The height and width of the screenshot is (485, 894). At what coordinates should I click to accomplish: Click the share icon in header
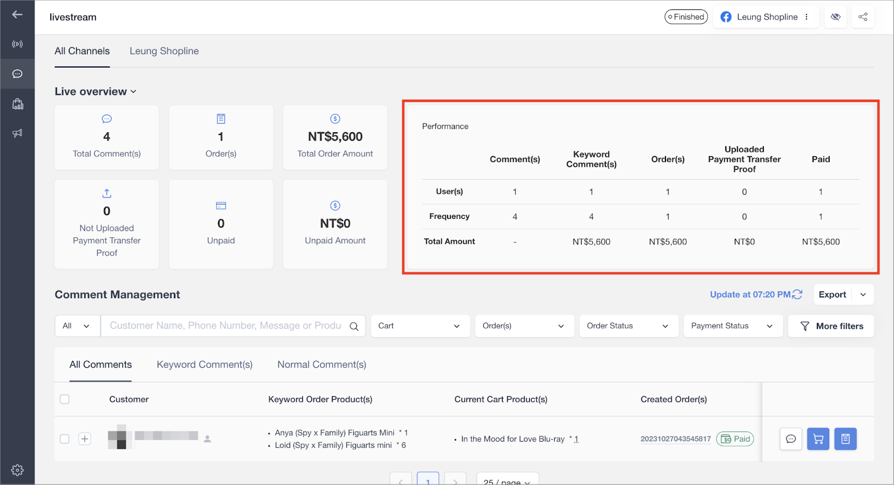pos(863,17)
